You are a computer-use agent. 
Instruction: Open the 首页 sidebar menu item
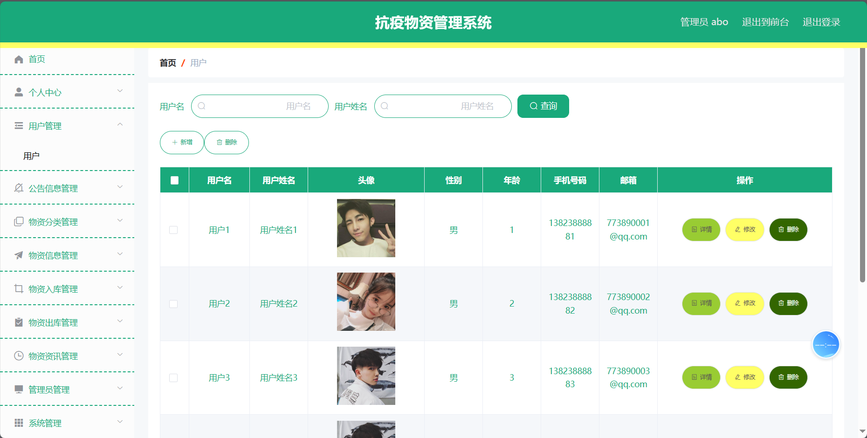click(x=67, y=59)
